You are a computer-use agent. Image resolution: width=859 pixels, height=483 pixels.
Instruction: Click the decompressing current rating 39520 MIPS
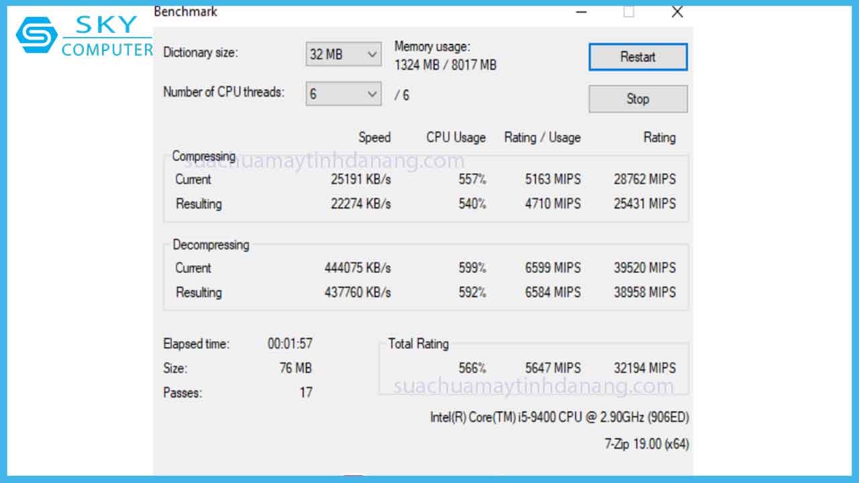click(644, 268)
